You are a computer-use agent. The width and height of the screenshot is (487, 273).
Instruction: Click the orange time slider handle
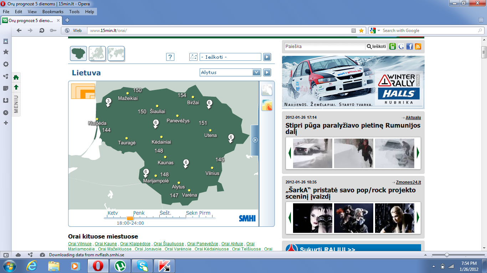tap(130, 218)
